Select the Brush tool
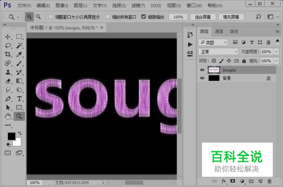The image size is (283, 187). 19,63
